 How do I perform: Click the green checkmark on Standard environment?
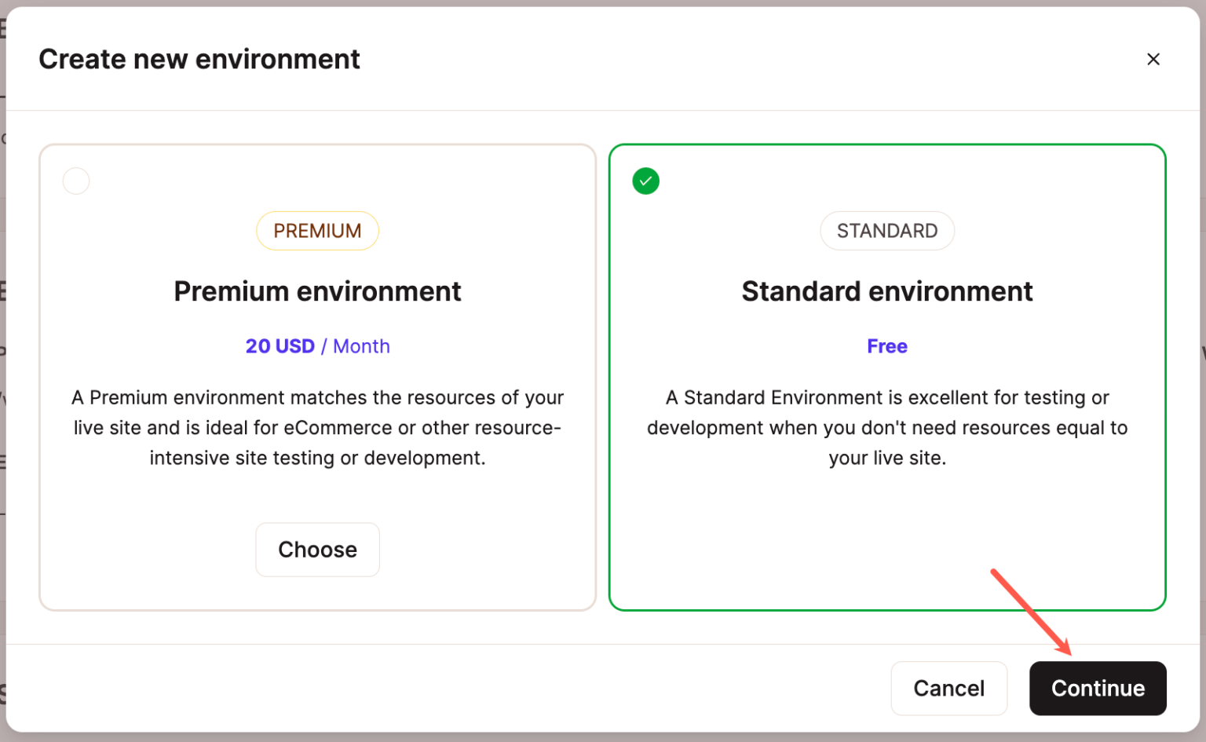coord(645,181)
